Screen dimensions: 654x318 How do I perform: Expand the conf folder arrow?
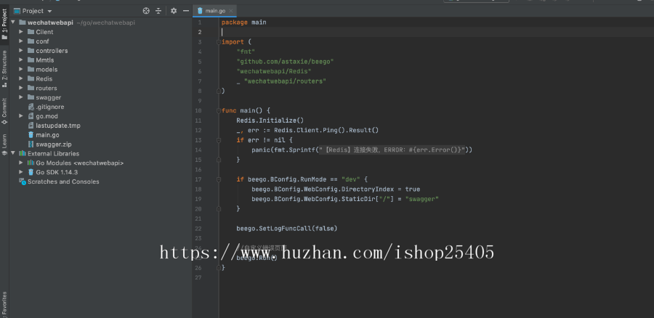21,41
